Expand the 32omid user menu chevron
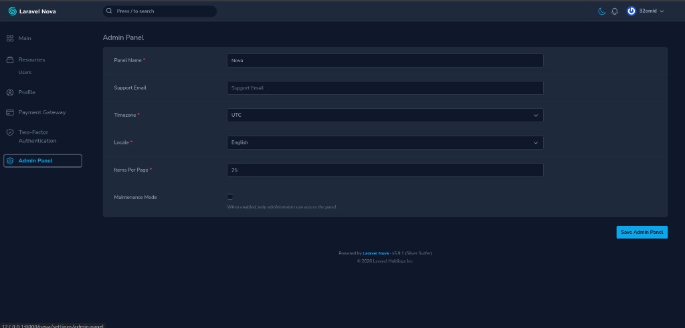 coord(662,11)
